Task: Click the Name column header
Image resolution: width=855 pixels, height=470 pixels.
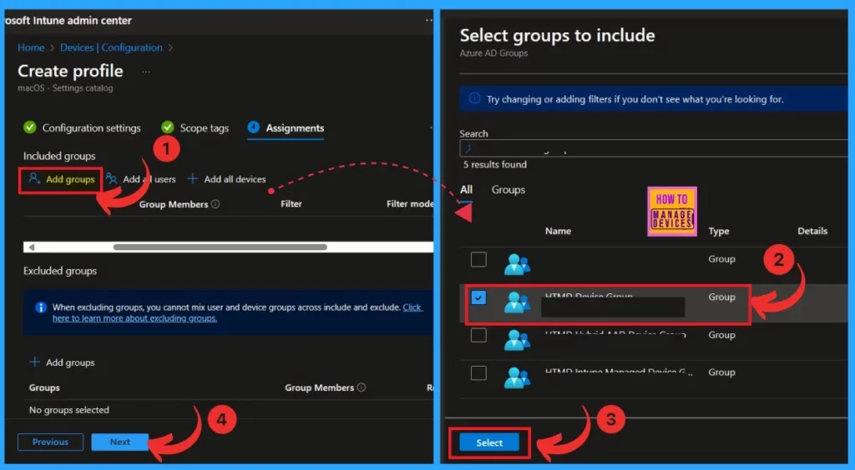Action: 558,231
